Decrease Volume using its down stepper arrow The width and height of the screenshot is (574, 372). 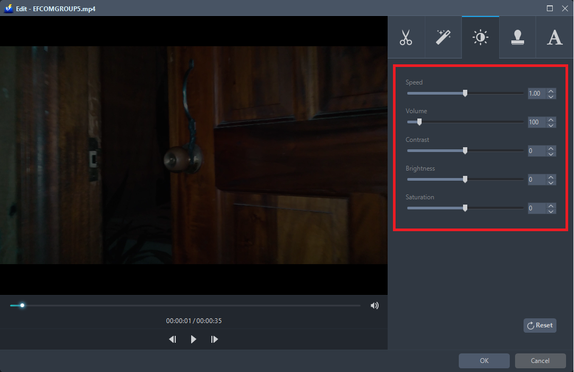coord(551,125)
